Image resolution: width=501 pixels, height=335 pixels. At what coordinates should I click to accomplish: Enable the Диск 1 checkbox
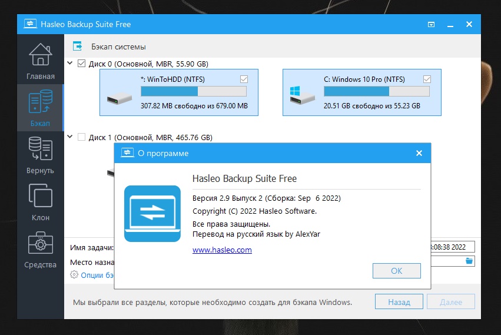point(81,137)
